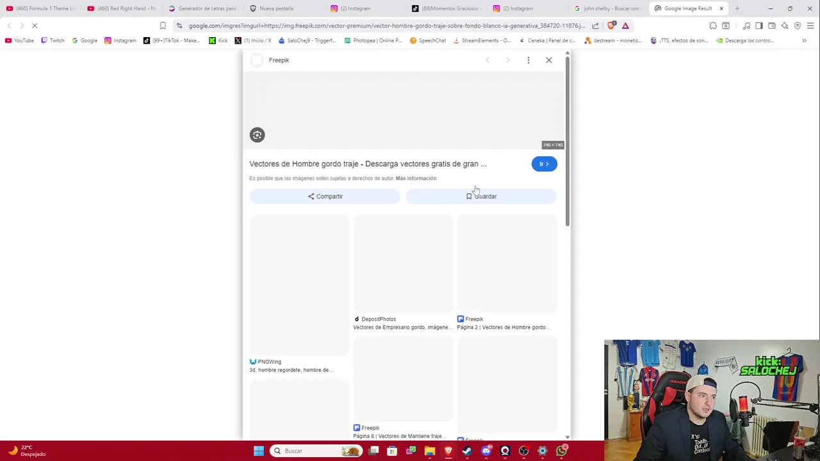
Task: Click the 'Ir' visit button
Action: 544,164
